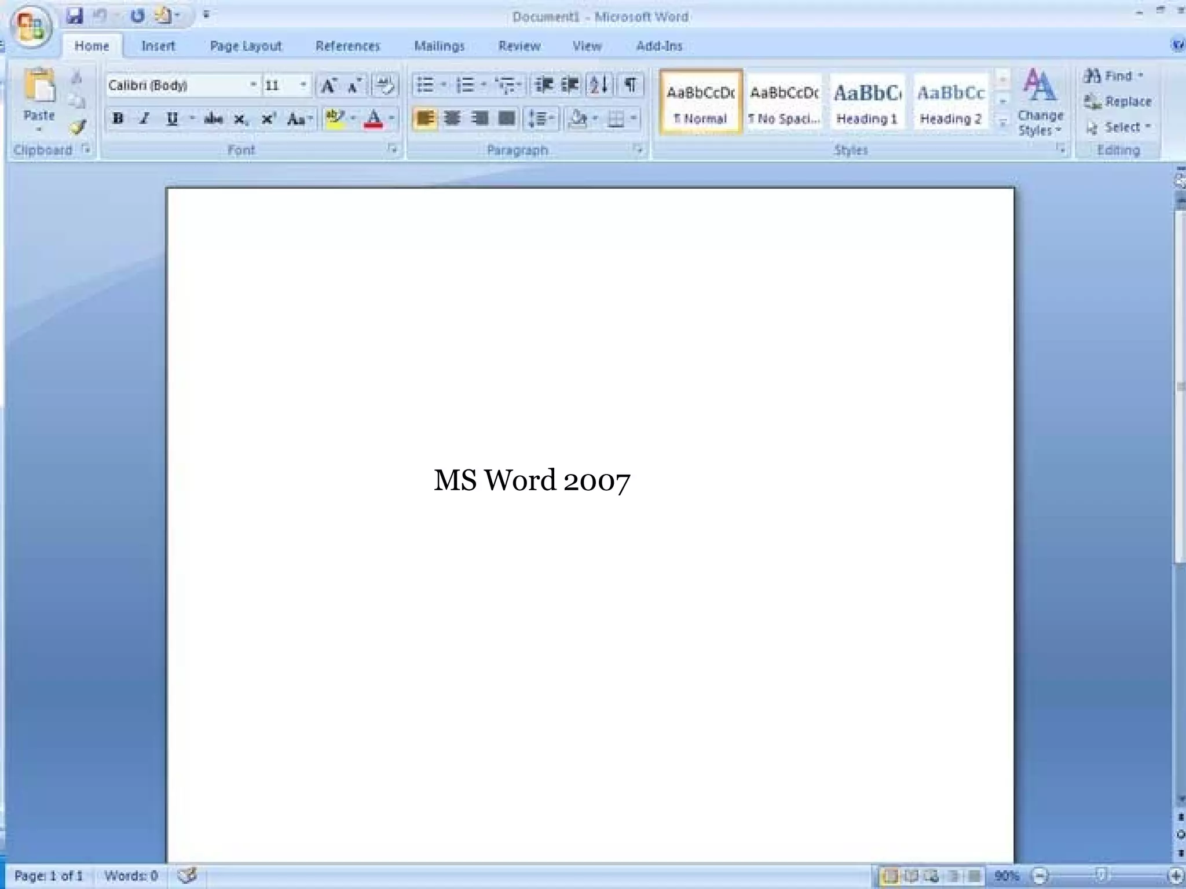Viewport: 1186px width, 889px height.
Task: Apply subscript formatting
Action: (x=240, y=119)
